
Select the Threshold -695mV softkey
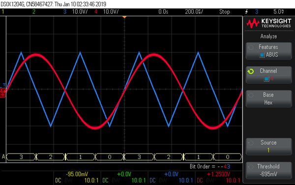coord(268,170)
